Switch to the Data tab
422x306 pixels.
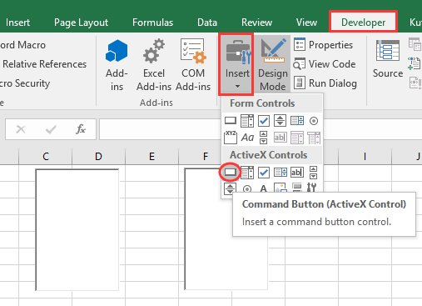tap(207, 23)
